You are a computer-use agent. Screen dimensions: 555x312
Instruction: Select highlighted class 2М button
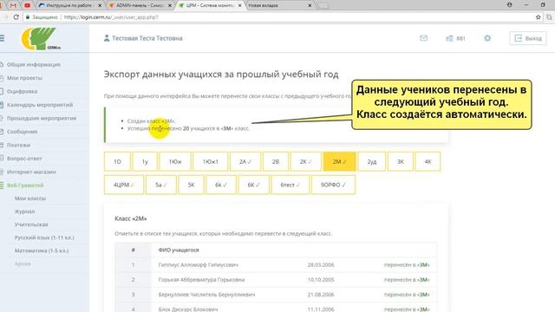coord(339,161)
